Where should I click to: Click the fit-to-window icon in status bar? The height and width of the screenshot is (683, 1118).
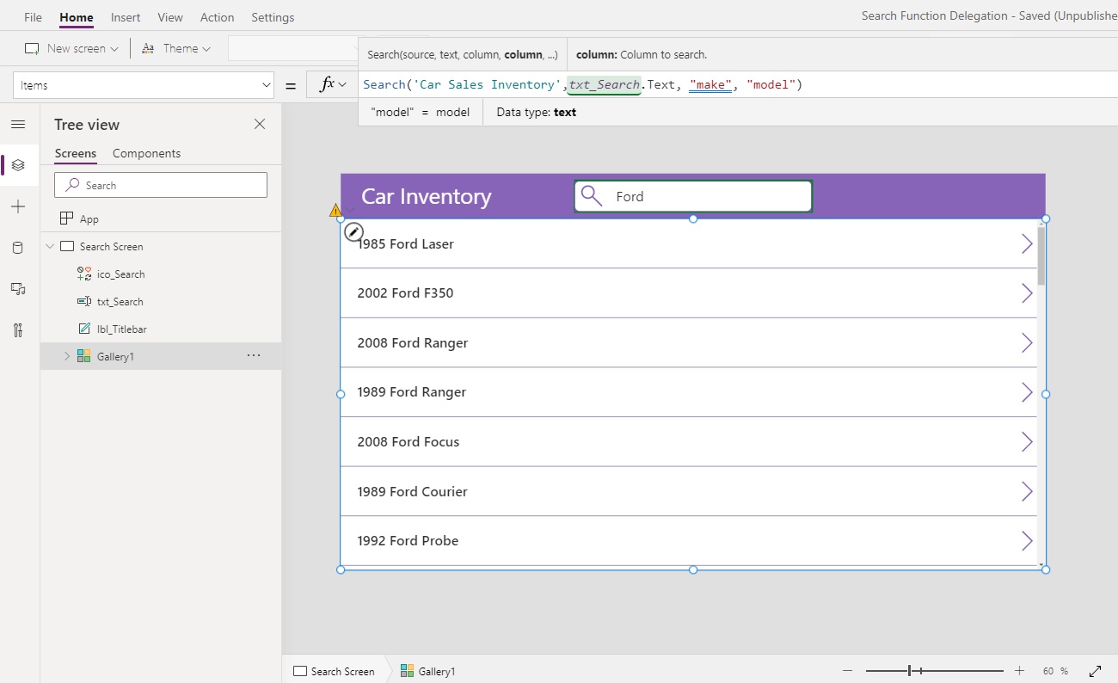pyautogui.click(x=1096, y=671)
